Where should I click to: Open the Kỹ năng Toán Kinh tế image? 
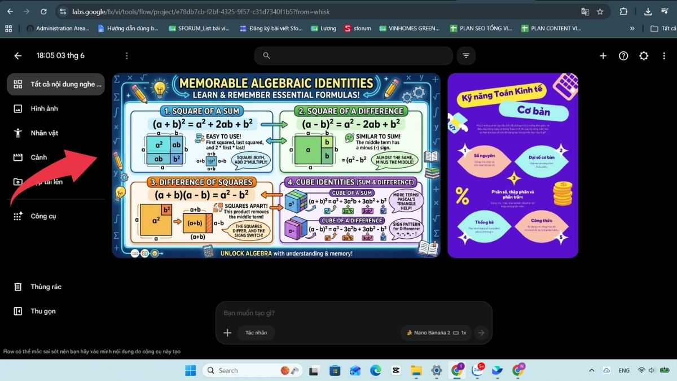513,165
